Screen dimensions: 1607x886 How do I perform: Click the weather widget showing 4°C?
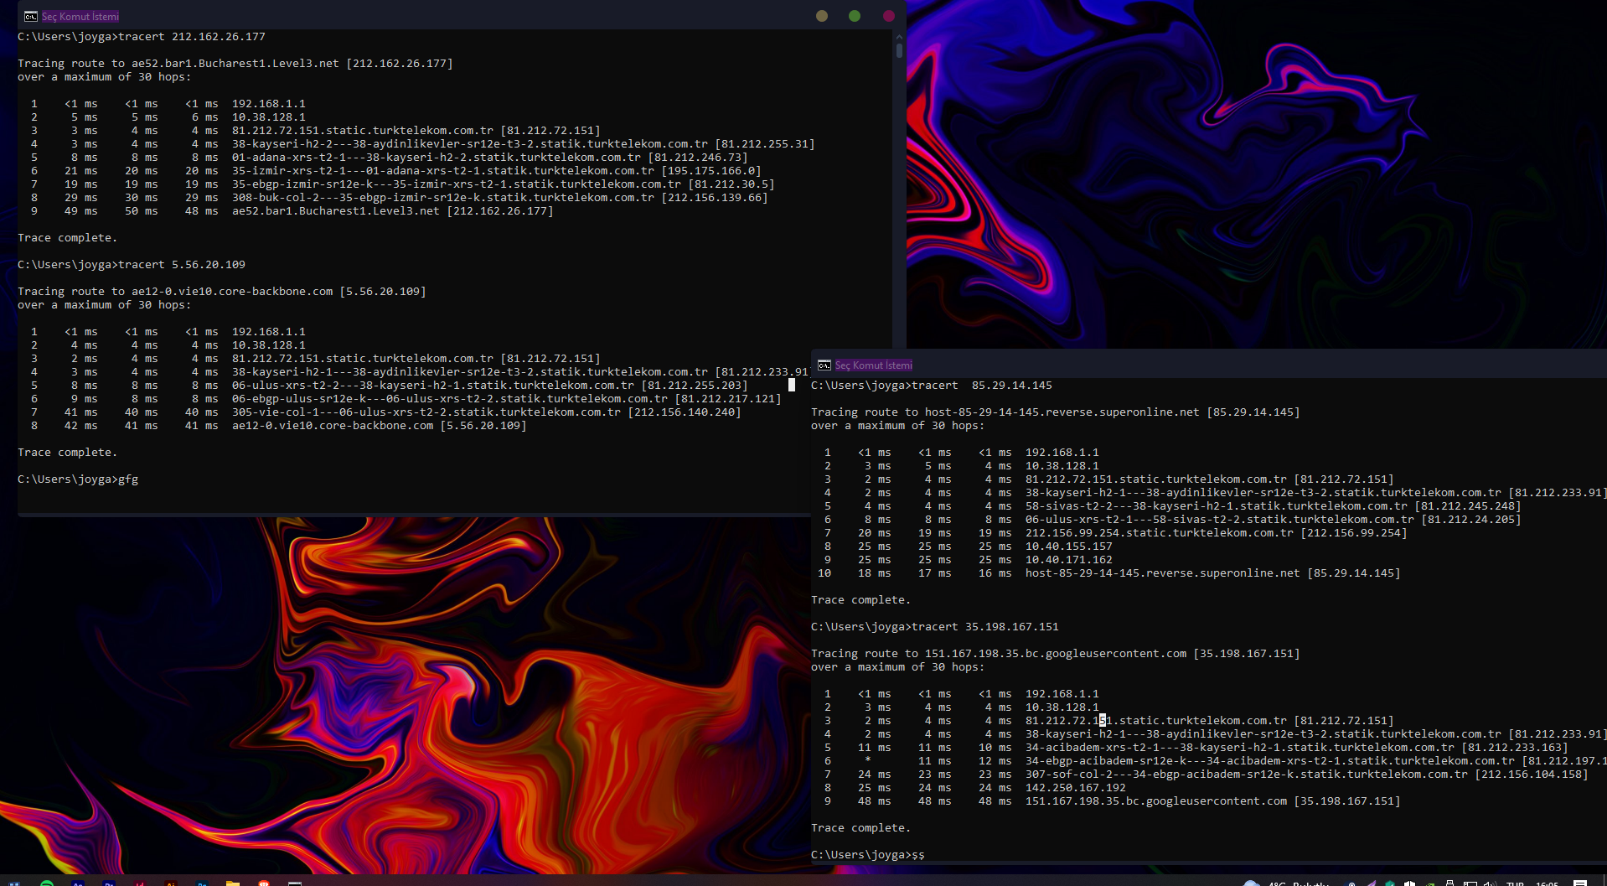point(1287,883)
